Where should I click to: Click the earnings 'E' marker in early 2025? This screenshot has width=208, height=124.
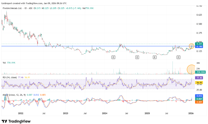point(154,57)
